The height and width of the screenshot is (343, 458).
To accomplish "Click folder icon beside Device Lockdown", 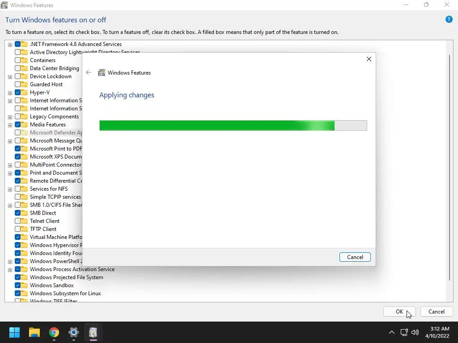I will coord(24,76).
